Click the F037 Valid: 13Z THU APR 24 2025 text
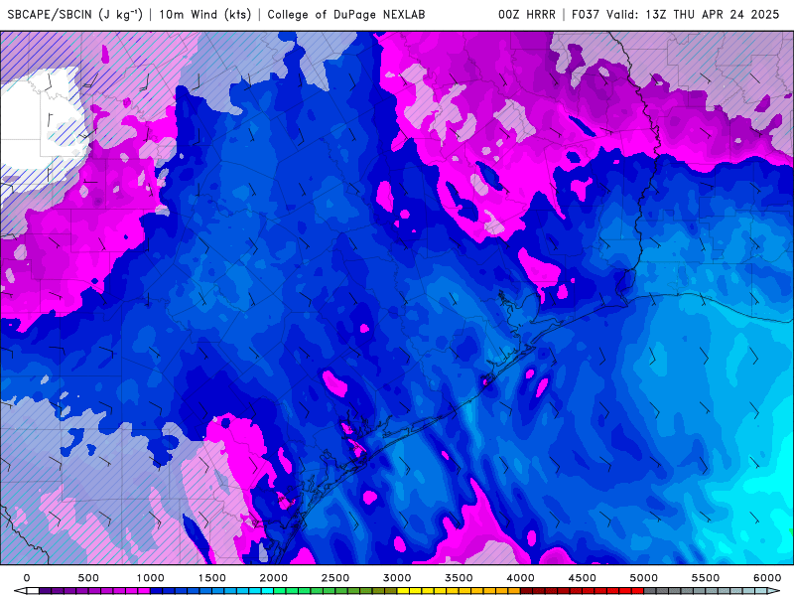The height and width of the screenshot is (596, 794). click(676, 14)
